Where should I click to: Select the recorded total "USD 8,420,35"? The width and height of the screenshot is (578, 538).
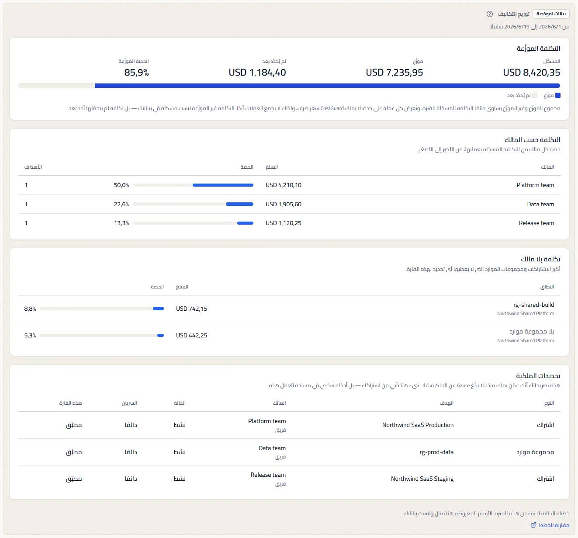(531, 73)
